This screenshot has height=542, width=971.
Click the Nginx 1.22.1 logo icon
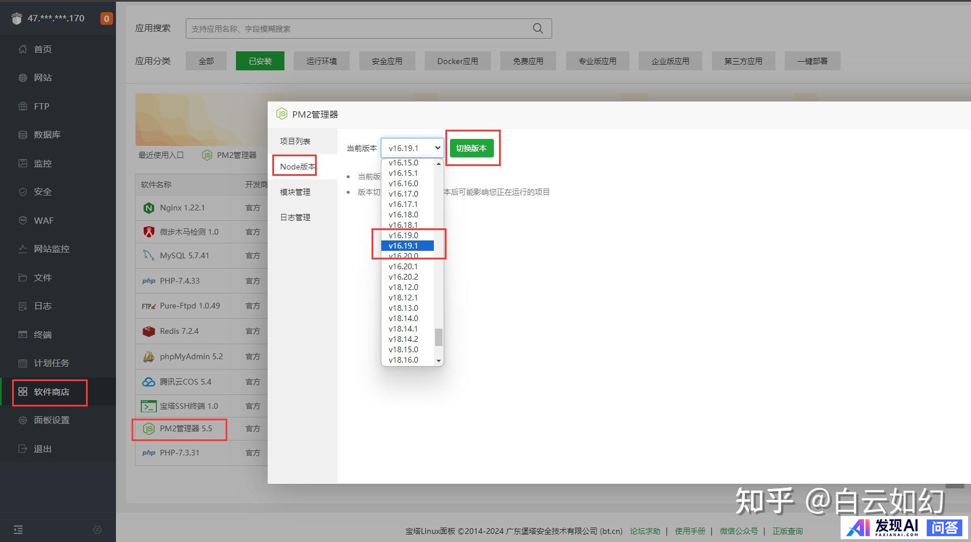pos(149,208)
